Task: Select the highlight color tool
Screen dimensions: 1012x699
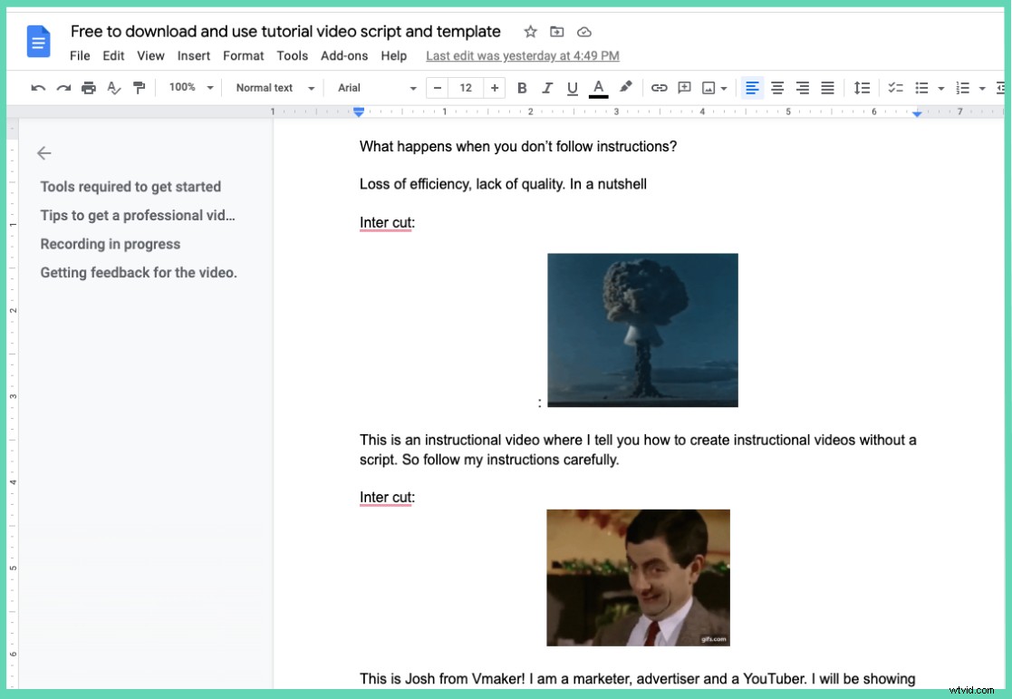Action: (625, 87)
